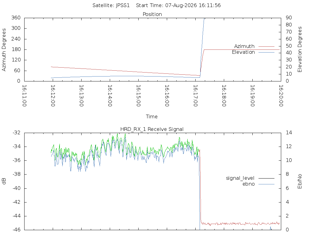Screen dimensions: 314x236
Task: Click the 40 tick on the Elevation axis
Action: [289, 53]
